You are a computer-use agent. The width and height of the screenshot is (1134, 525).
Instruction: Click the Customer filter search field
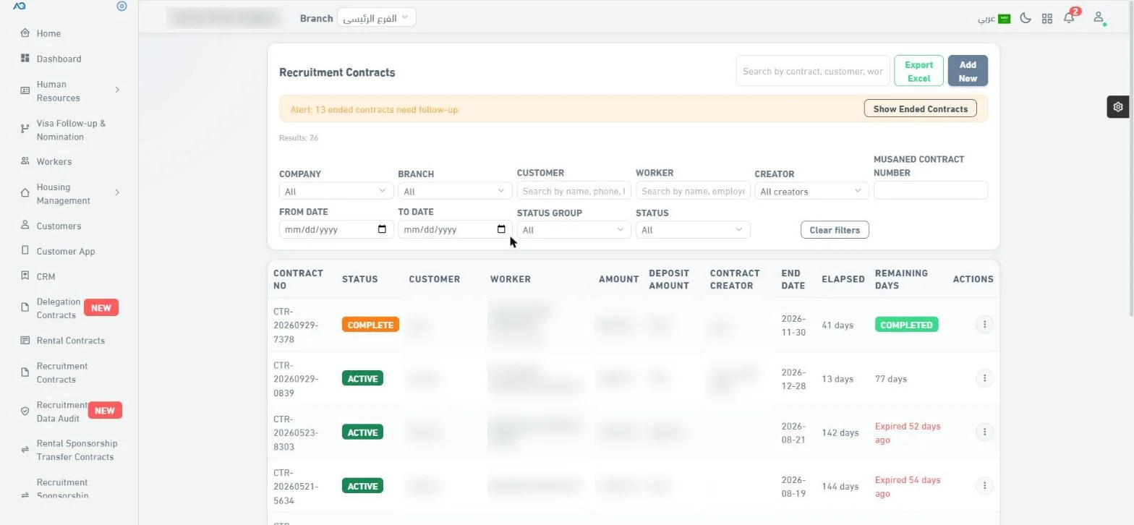tap(574, 191)
